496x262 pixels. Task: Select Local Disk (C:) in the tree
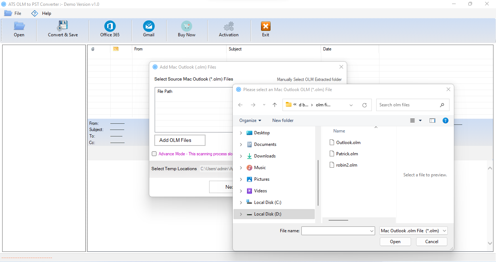pos(268,202)
